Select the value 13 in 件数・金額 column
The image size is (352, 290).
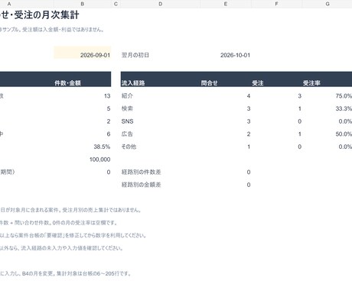[107, 96]
